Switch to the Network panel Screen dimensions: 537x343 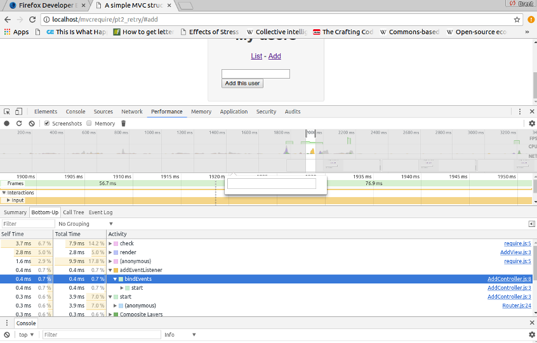[x=132, y=112]
